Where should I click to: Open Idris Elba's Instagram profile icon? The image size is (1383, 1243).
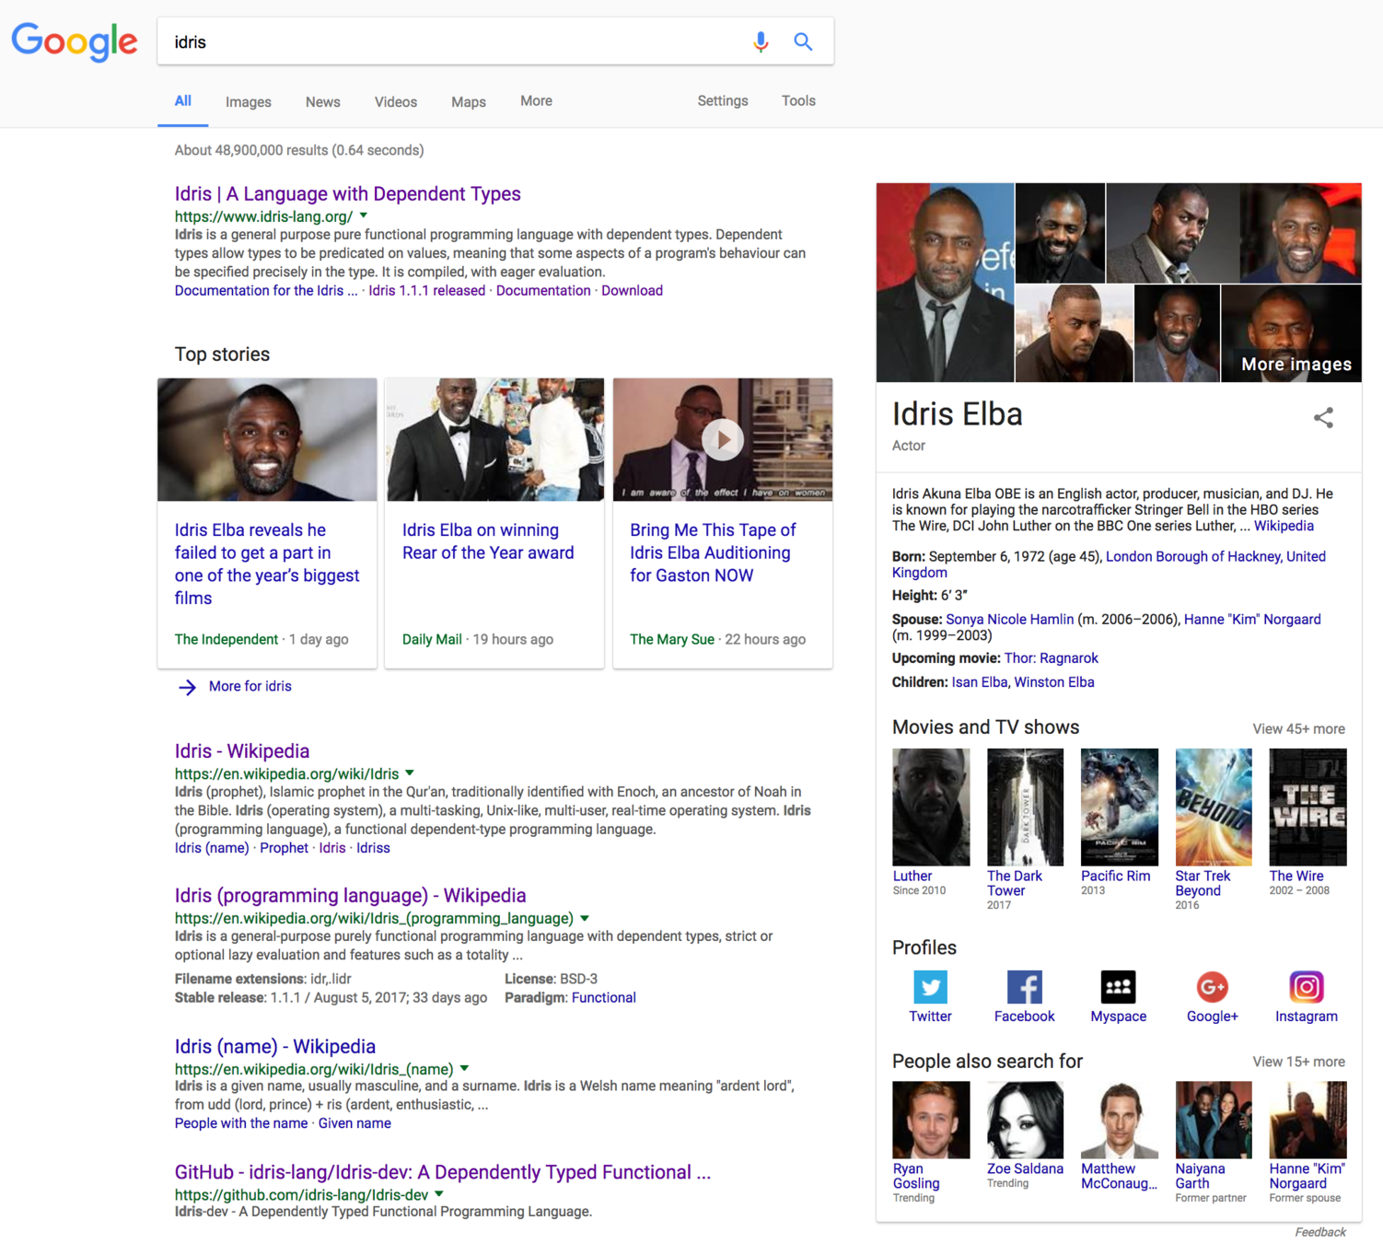click(1306, 986)
